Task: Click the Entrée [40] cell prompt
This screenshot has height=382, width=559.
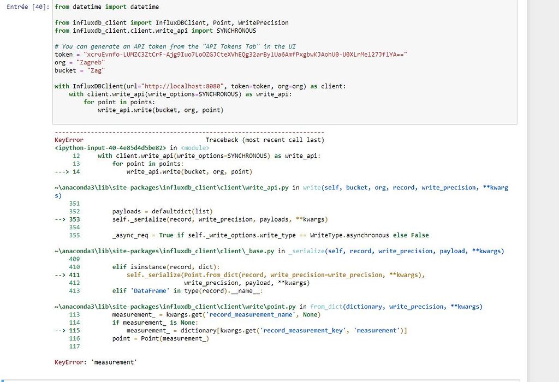Action: point(28,7)
